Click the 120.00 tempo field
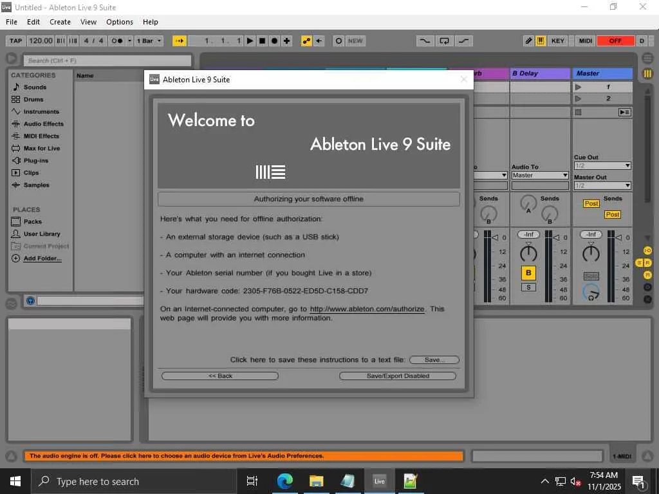 (41, 41)
